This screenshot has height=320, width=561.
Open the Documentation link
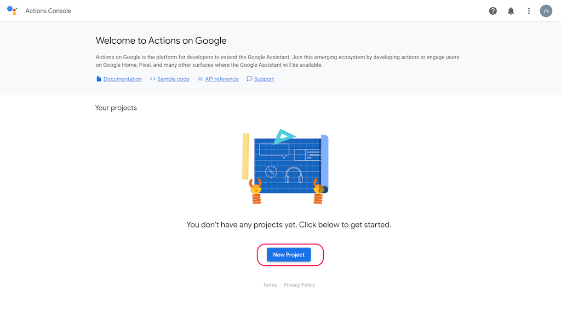pos(123,79)
